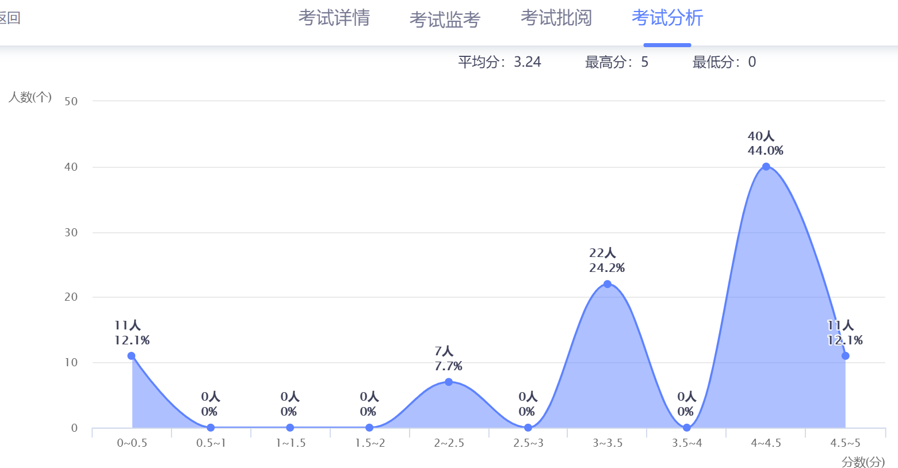The width and height of the screenshot is (898, 468).
Task: Click the 最低分: 0 statistic text
Action: click(724, 62)
